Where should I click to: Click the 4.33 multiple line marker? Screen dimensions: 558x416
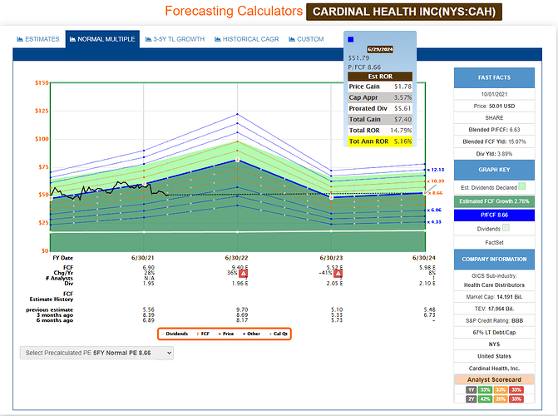pyautogui.click(x=435, y=222)
